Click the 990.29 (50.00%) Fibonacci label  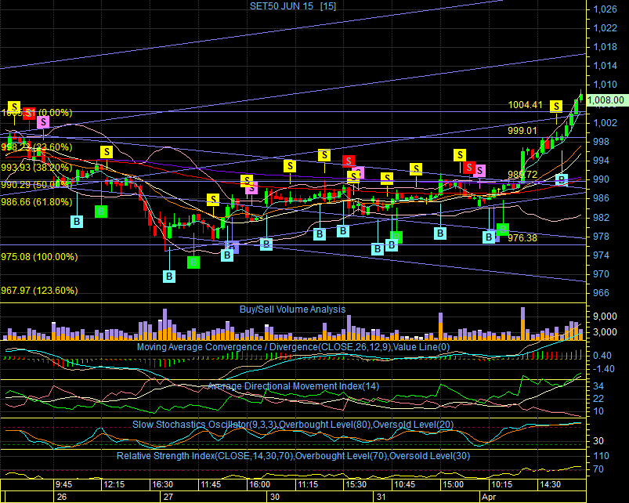coord(37,185)
